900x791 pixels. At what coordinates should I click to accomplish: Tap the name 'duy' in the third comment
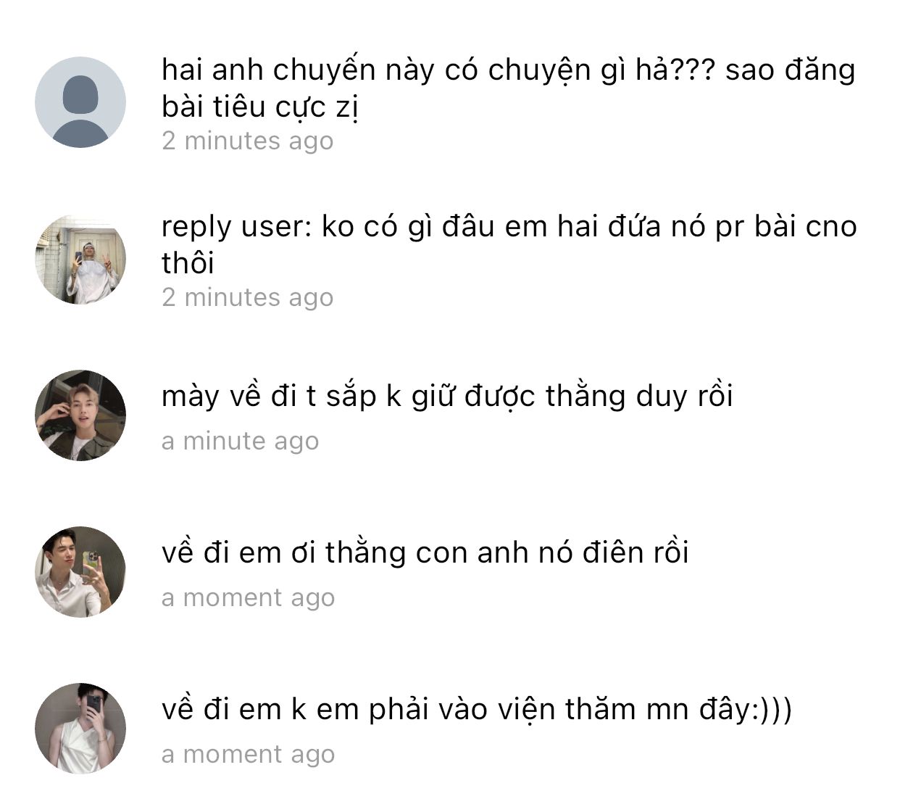662,397
